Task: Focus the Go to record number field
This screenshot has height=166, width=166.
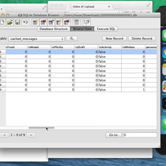Action: pyautogui.click(x=140, y=135)
